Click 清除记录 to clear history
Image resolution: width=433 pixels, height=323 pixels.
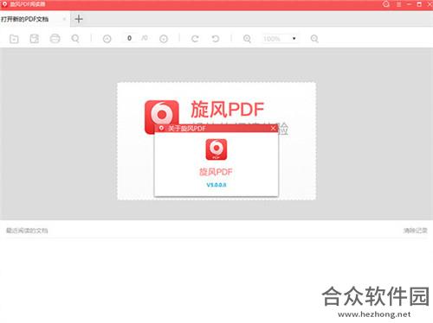[416, 231]
